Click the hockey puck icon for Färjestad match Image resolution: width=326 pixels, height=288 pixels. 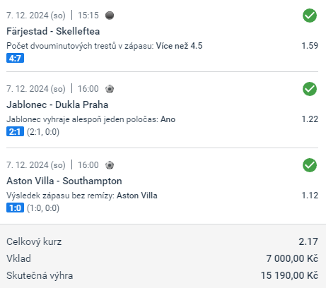(110, 16)
